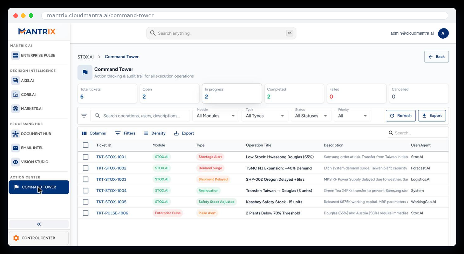The height and width of the screenshot is (254, 464).
Task: Click the Safety Stock Adjusted tag
Action: (217, 202)
